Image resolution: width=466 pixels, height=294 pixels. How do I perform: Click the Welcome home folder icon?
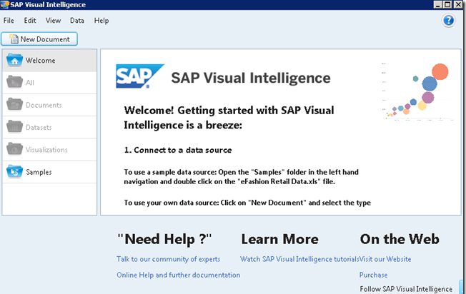tap(14, 60)
